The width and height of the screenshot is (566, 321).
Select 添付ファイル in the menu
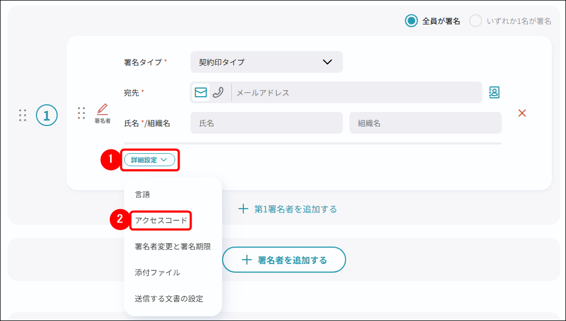[157, 273]
